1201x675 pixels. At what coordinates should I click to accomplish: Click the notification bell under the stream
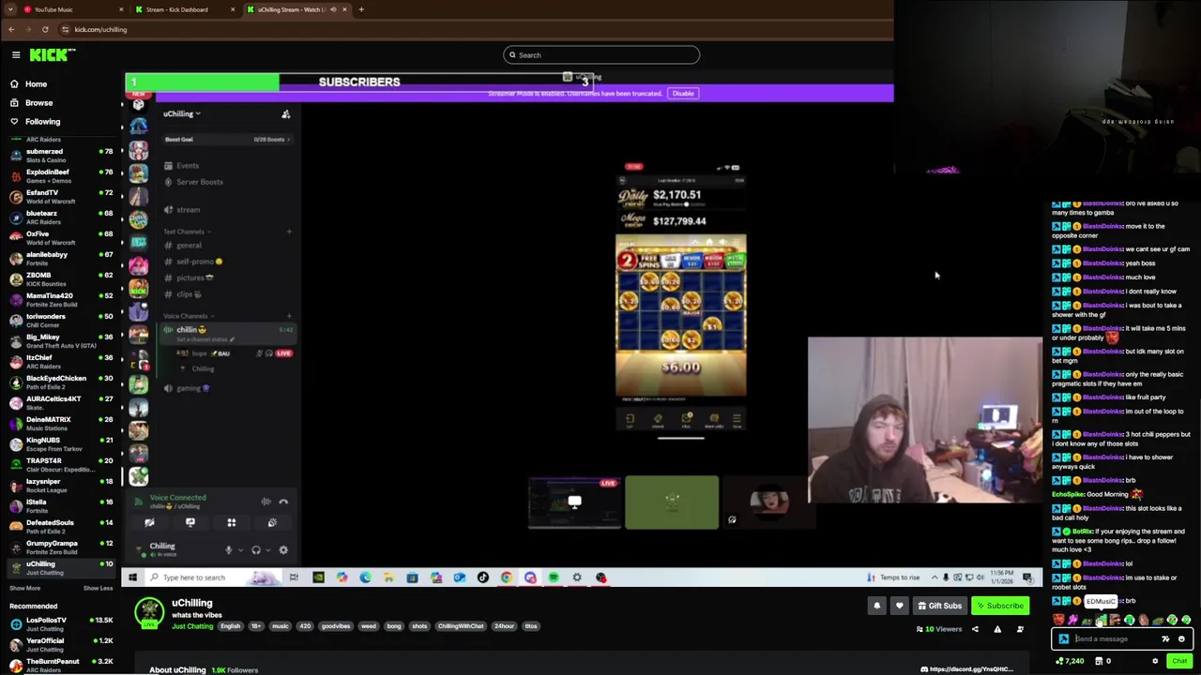[x=877, y=606]
